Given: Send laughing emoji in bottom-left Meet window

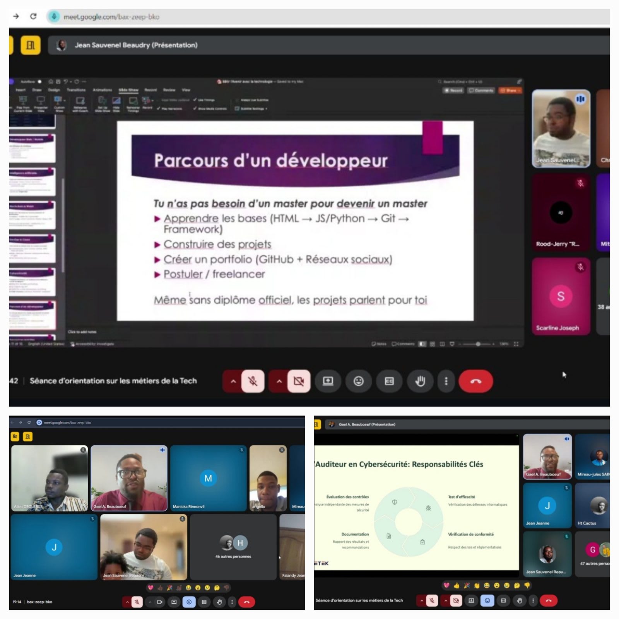Looking at the screenshot, I should [188, 588].
